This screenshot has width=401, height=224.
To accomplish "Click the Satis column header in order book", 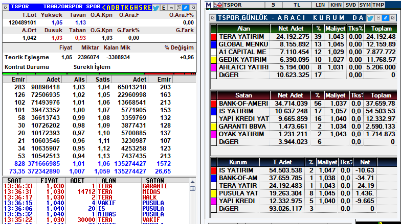I will 99,80.
